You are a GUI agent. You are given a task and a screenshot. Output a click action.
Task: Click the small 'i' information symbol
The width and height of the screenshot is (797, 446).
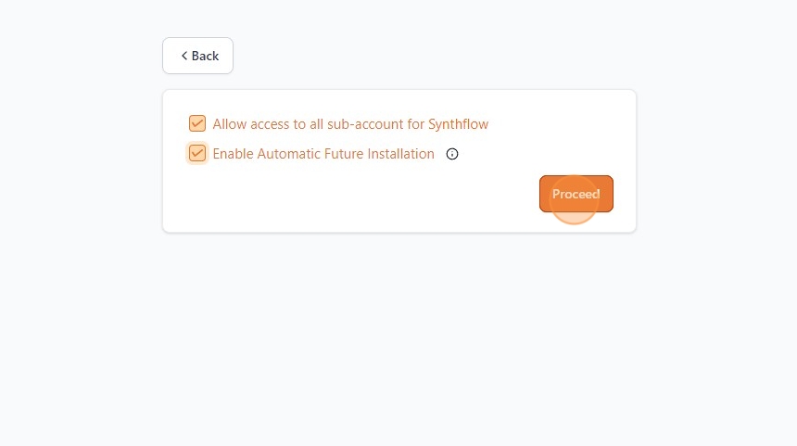pyautogui.click(x=452, y=154)
